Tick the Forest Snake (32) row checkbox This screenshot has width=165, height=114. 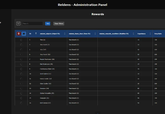pos(21,79)
